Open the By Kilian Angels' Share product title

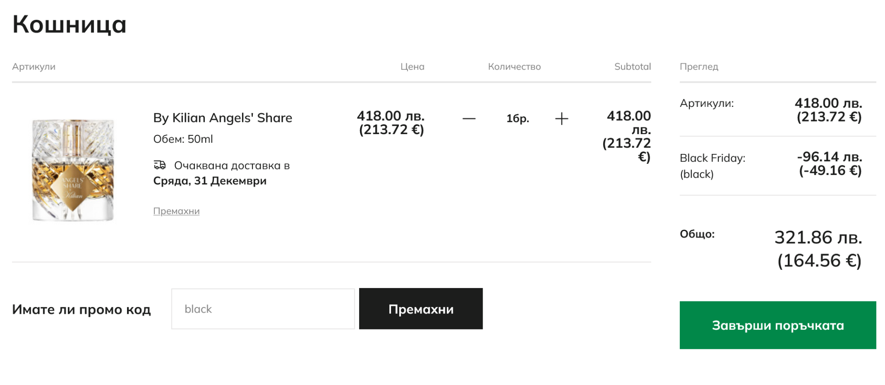point(223,118)
